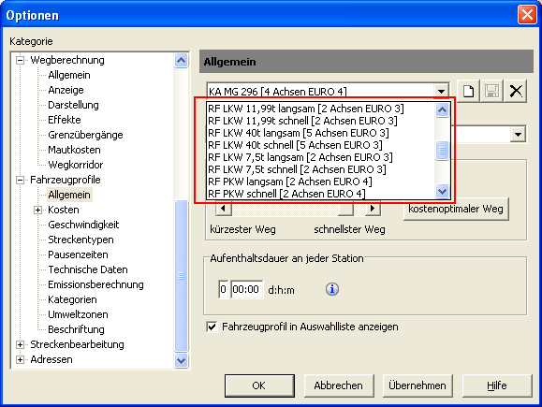This screenshot has width=542, height=407.
Task: Select Anzeige tree item
Action: click(66, 90)
